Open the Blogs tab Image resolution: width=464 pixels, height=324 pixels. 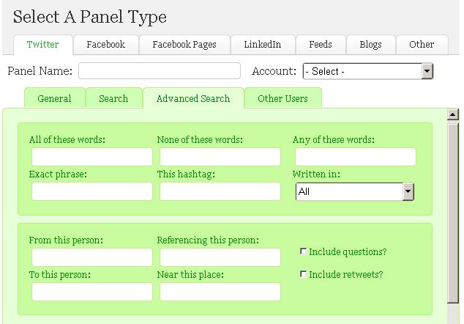click(370, 45)
